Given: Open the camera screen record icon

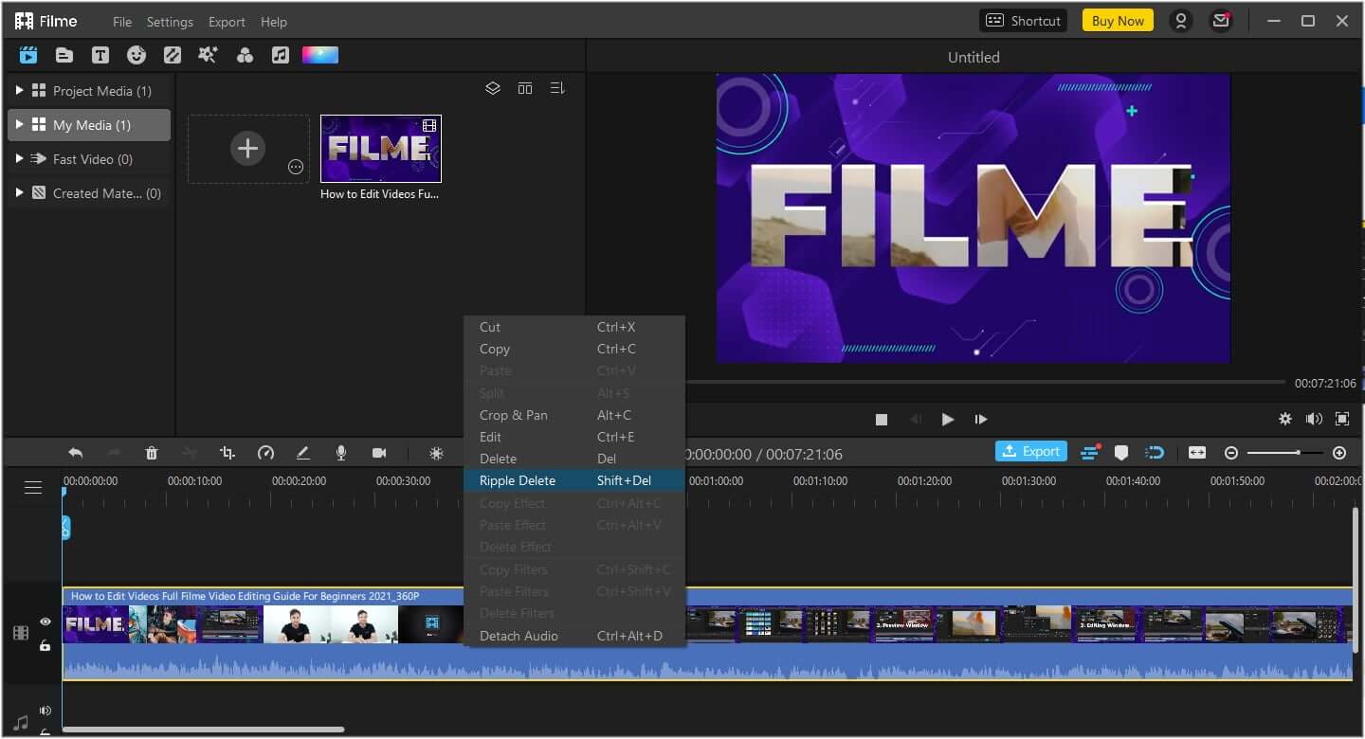Looking at the screenshot, I should 379,453.
